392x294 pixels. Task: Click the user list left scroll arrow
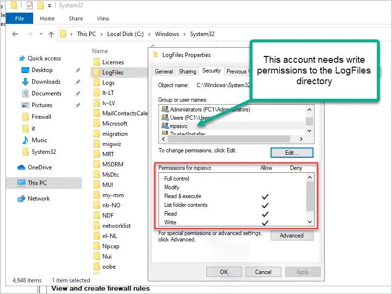163,139
